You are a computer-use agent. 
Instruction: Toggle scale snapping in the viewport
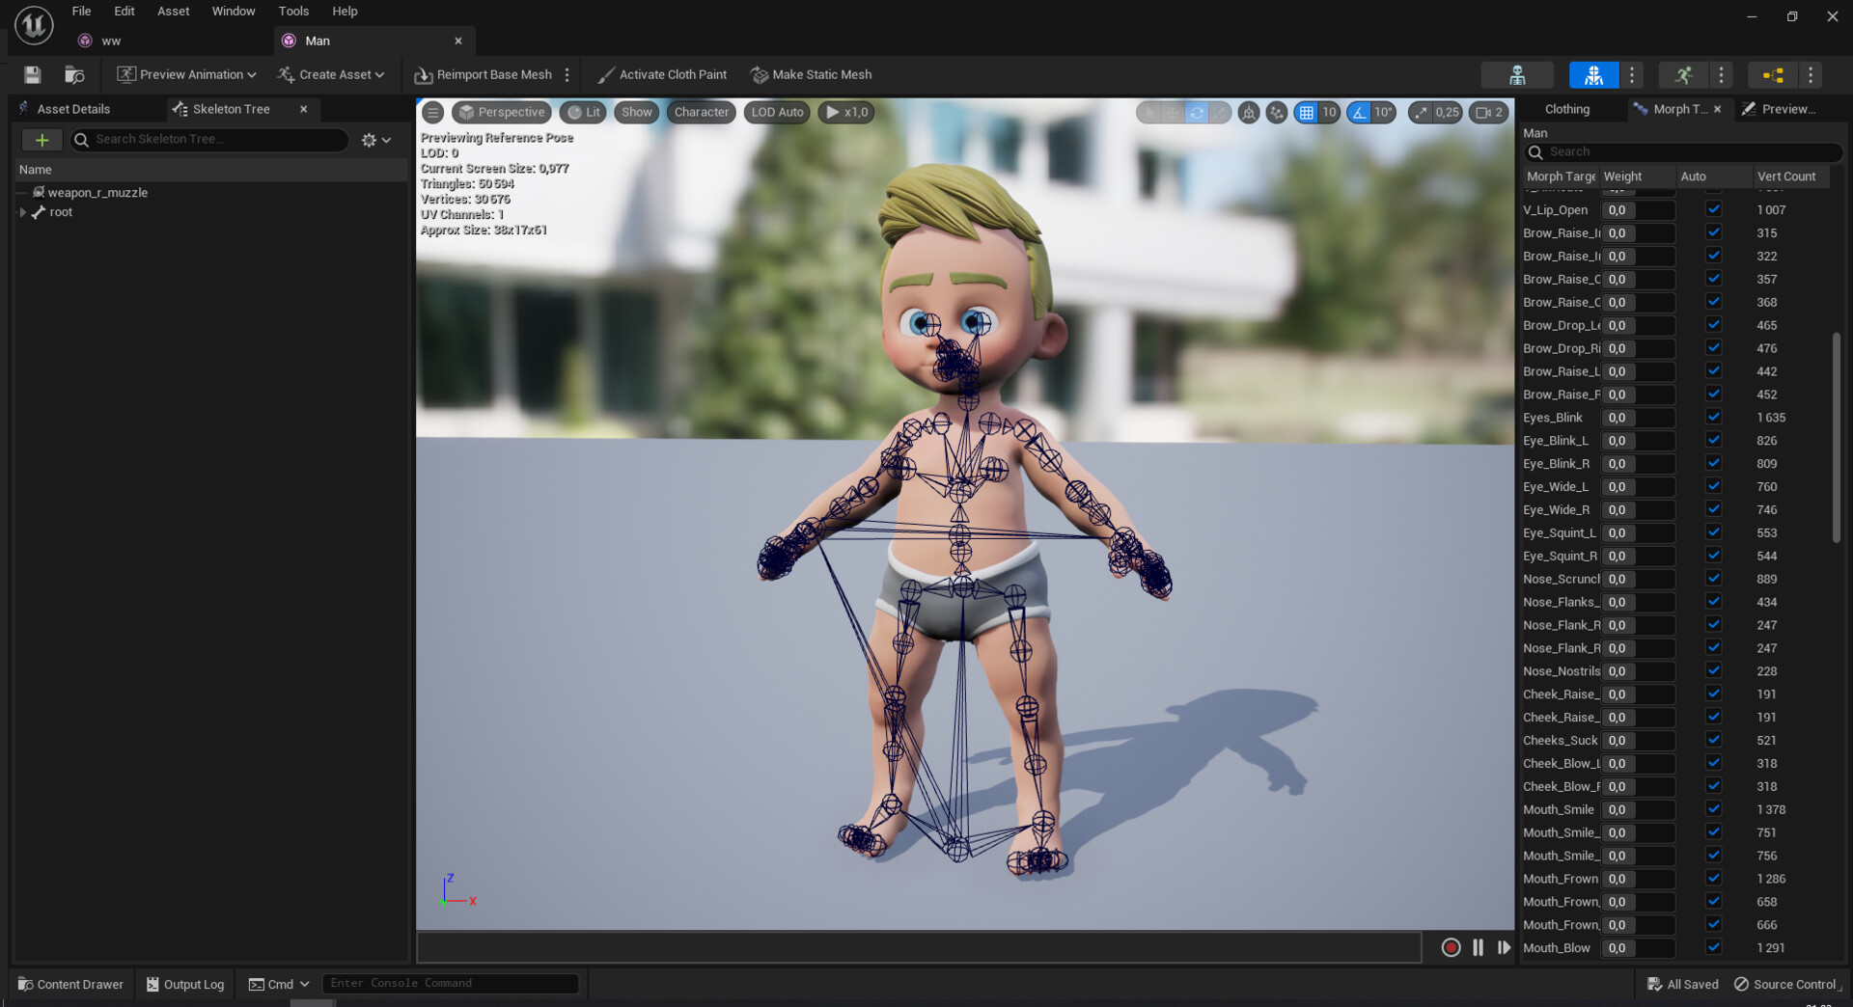pyautogui.click(x=1421, y=112)
